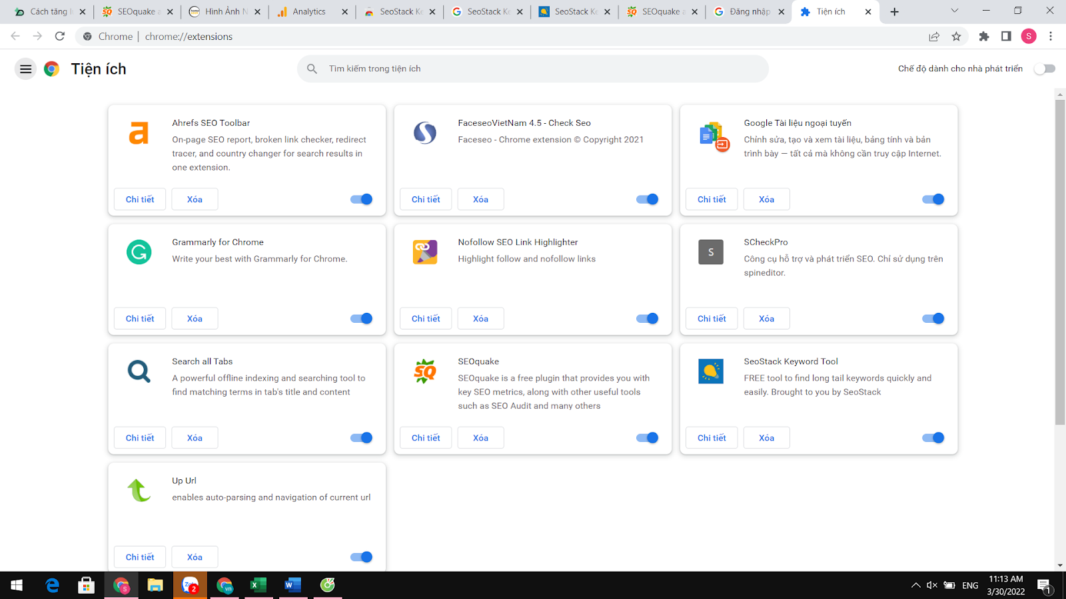Open Chi tiết for SCheckPro
The height and width of the screenshot is (599, 1066).
[x=712, y=318]
